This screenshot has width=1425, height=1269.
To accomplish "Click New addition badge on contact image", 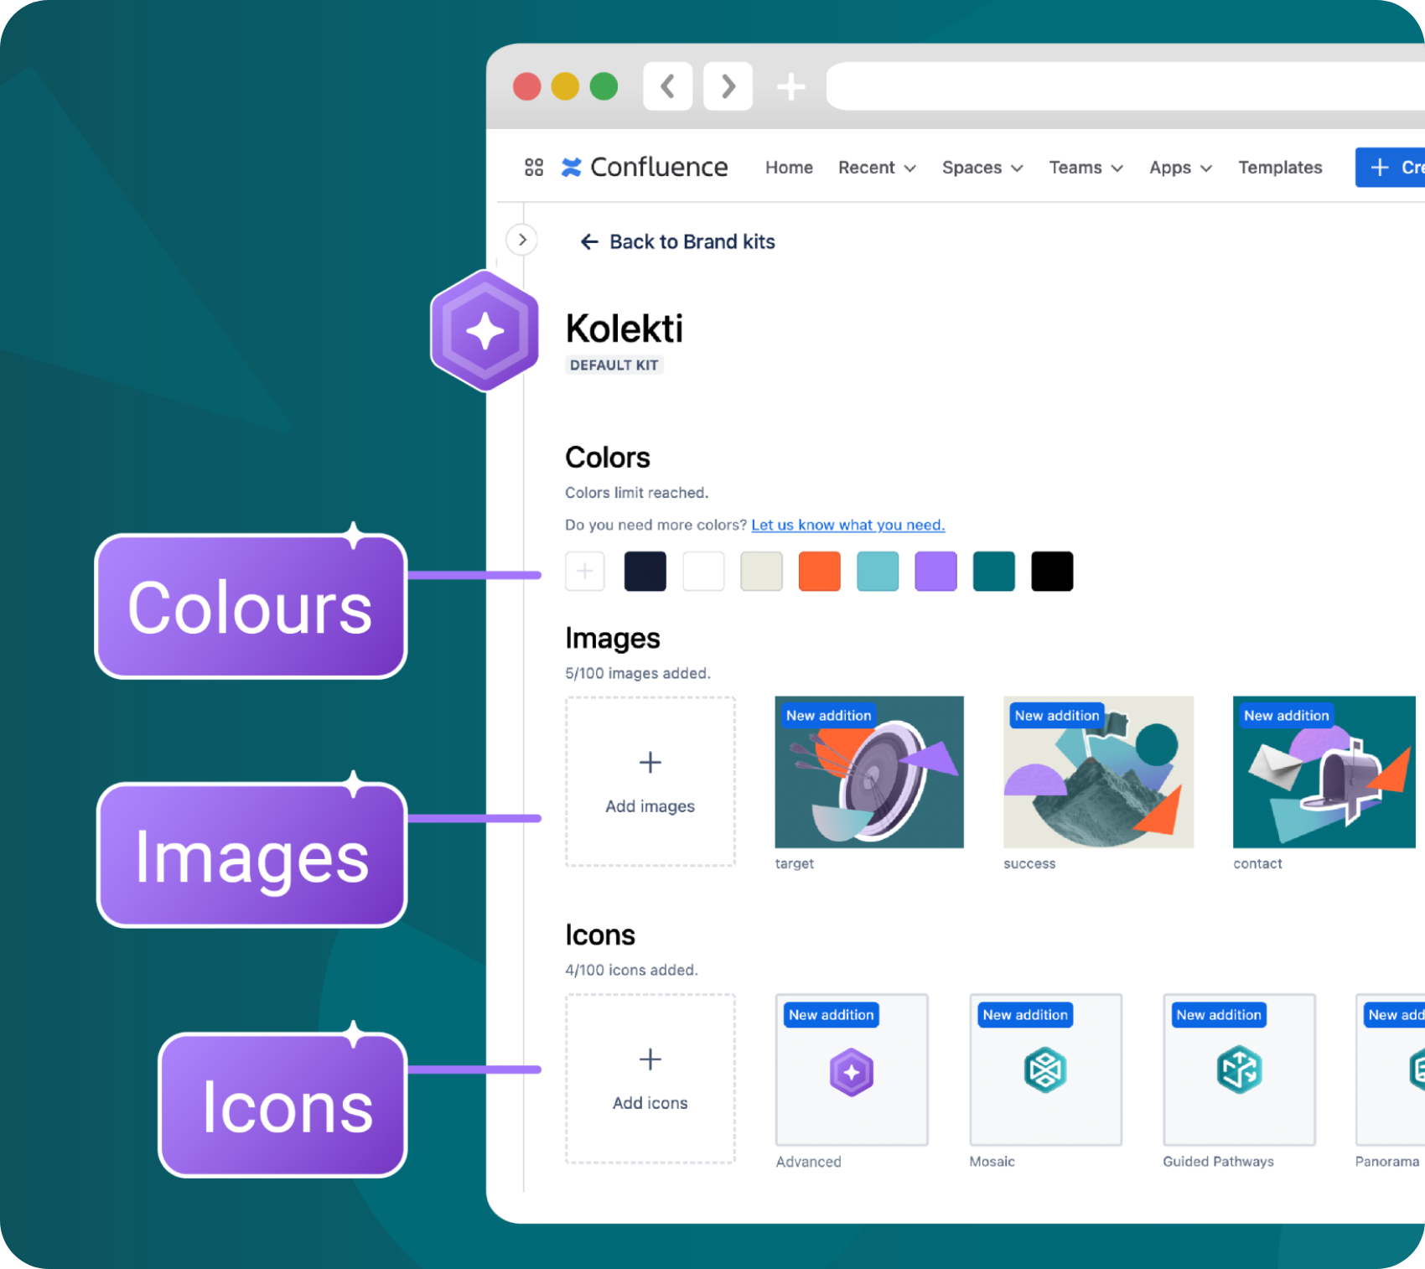I will pyautogui.click(x=1287, y=715).
